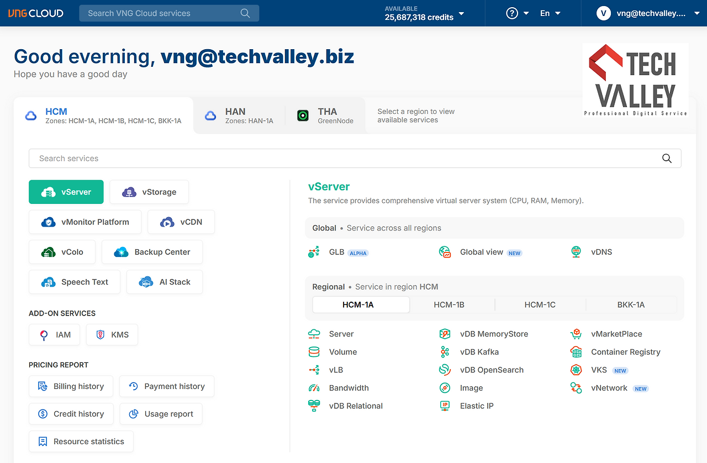This screenshot has width=707, height=463.
Task: Open the vNetwork link text
Action: point(609,388)
